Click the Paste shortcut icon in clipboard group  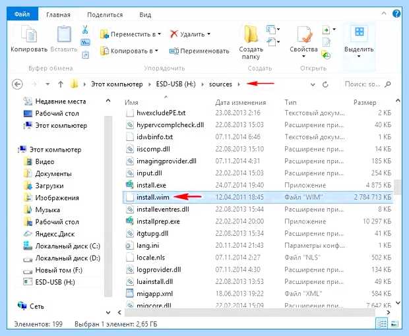(x=85, y=55)
